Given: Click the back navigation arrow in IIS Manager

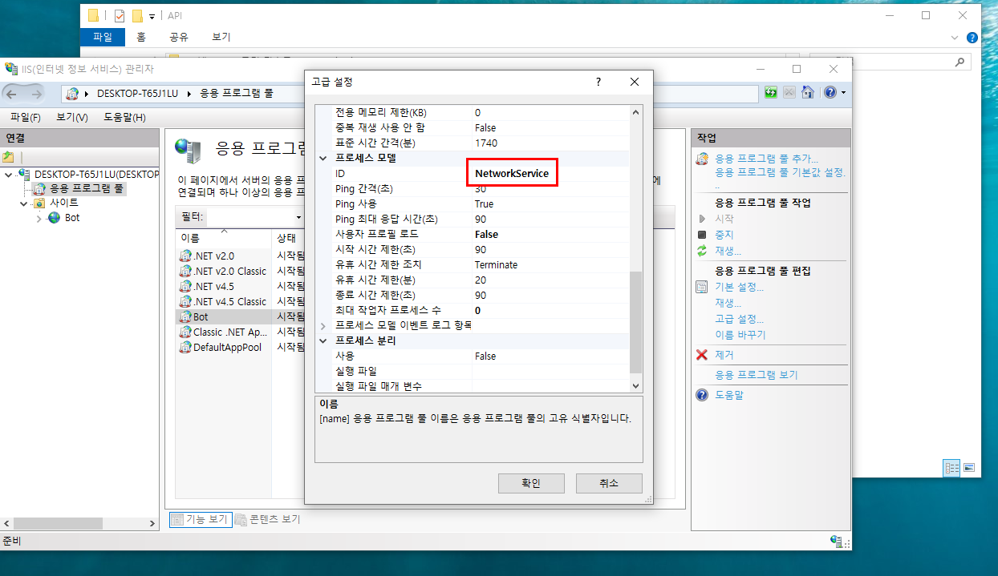Looking at the screenshot, I should point(14,94).
